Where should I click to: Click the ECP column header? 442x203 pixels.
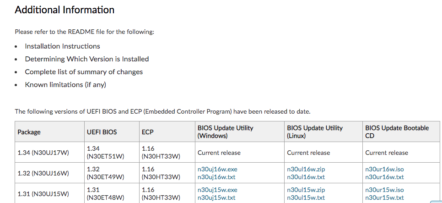point(148,132)
